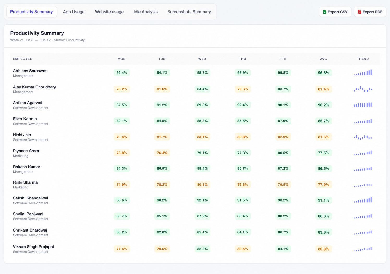This screenshot has width=390, height=274.
Task: Click Vikram Singh Prajapat's trend sparkline
Action: coord(363,249)
